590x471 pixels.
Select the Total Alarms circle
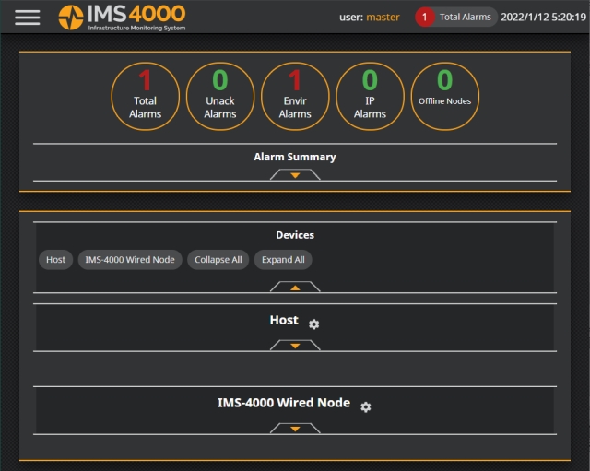[146, 96]
